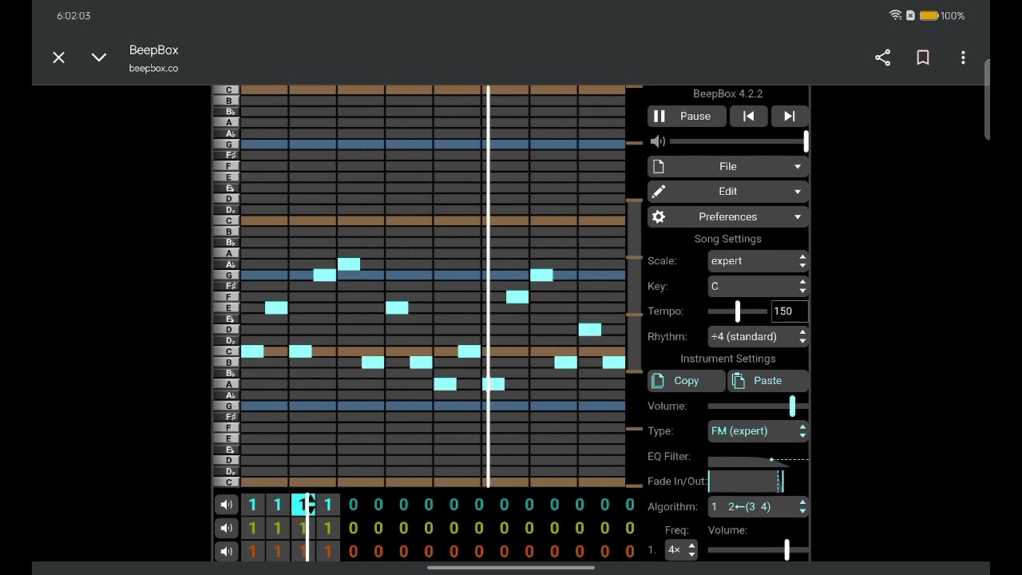Adjust the main playback volume slider

(739, 141)
